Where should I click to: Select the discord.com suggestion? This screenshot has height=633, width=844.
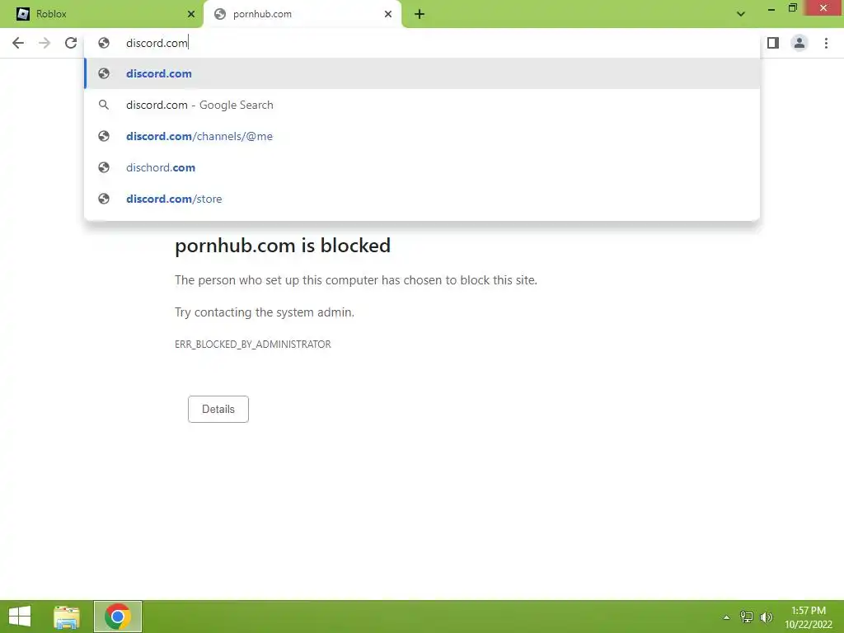(x=422, y=73)
